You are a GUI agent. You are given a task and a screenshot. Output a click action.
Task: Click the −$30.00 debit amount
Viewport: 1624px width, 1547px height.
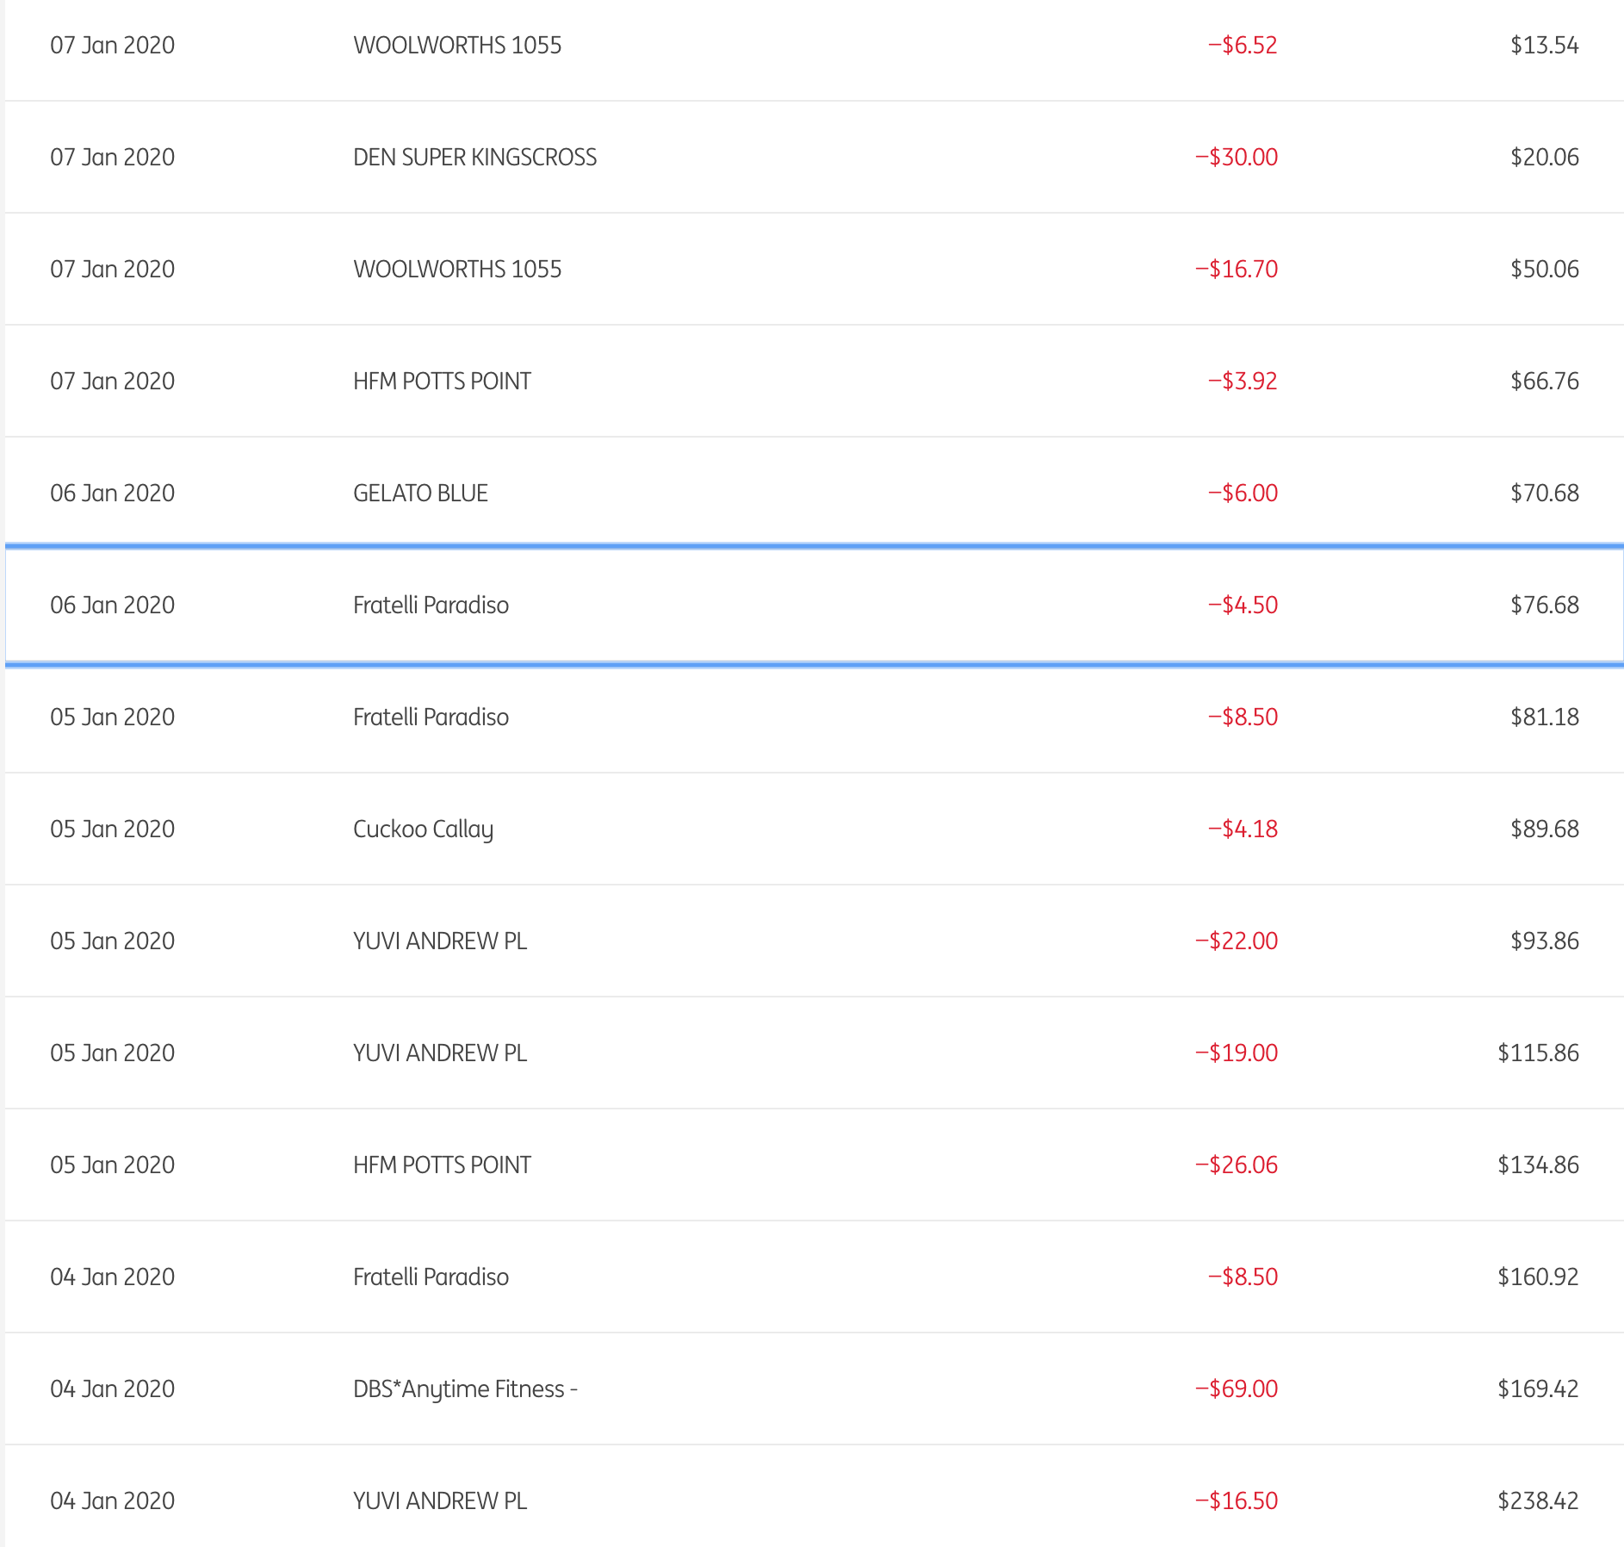1237,157
